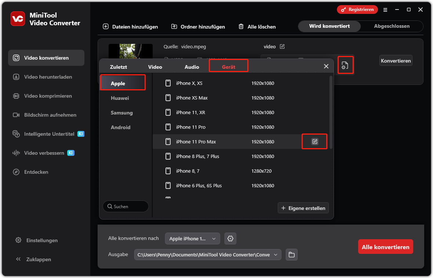Switch to Abgeschlossen tab

click(x=392, y=26)
